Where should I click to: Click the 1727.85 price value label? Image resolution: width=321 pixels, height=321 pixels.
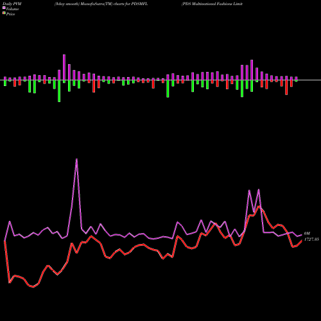click(x=311, y=239)
